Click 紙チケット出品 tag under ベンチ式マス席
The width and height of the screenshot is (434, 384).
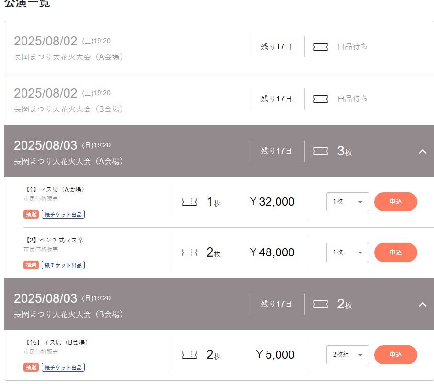(x=63, y=265)
